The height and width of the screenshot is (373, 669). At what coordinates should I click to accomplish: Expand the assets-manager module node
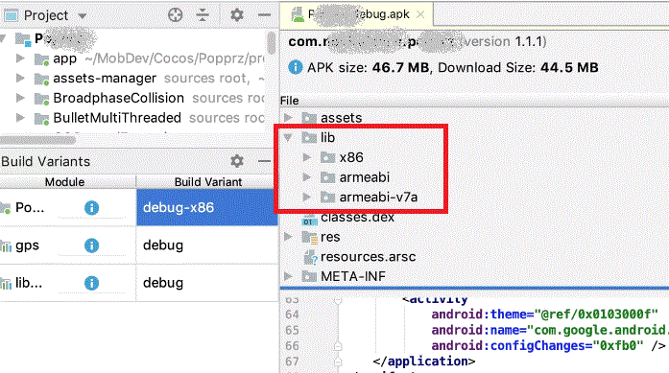point(20,78)
